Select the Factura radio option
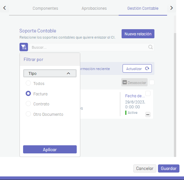Screen dimensions: 184x180 pos(28,93)
